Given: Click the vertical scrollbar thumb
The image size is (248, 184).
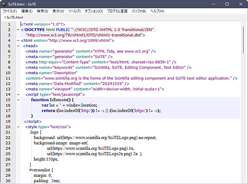Looking at the screenshot, I should click(243, 40).
